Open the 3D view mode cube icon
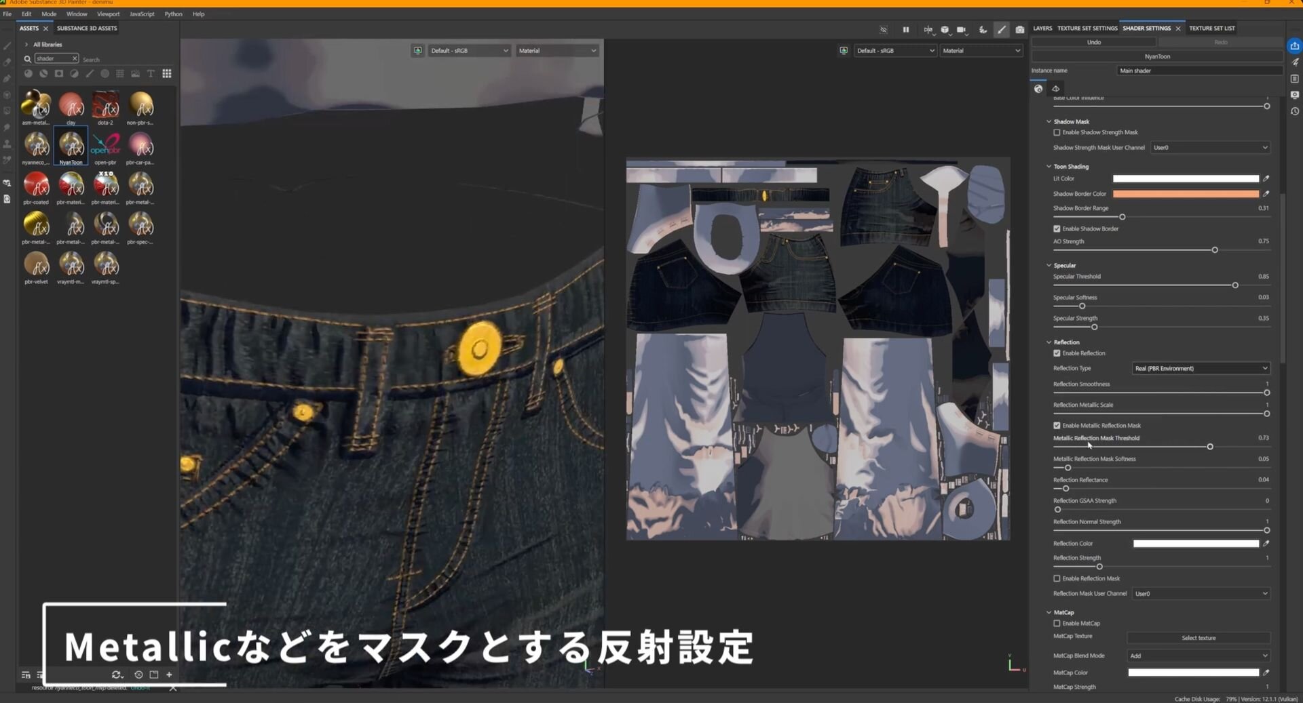 click(945, 30)
